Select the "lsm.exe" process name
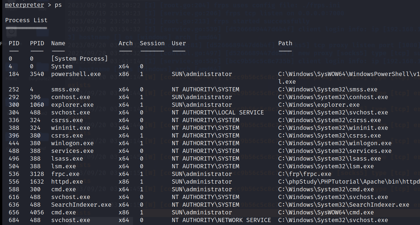This screenshot has width=420, height=225. pos(64,166)
